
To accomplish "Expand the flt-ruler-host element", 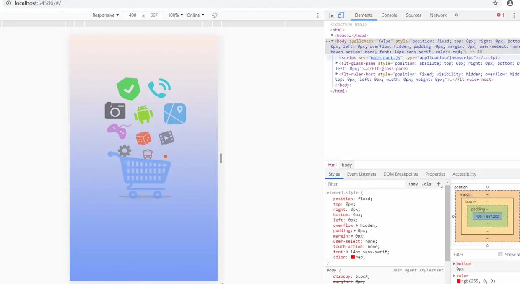I will (x=337, y=74).
